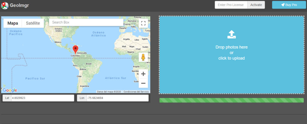Click the Chile label on map
Screen dimensions: 307x124
pyautogui.click(x=79, y=77)
